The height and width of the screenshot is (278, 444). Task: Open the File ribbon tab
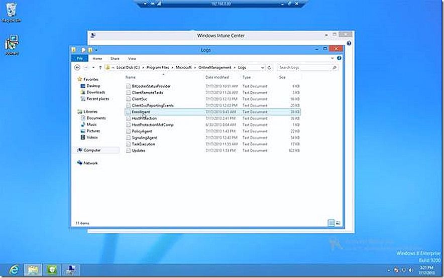(79, 59)
